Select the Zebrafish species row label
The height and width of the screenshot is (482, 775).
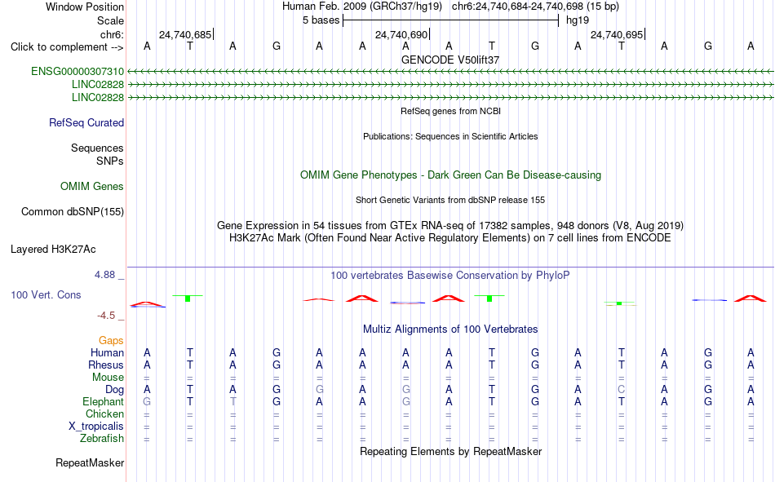pyautogui.click(x=102, y=439)
